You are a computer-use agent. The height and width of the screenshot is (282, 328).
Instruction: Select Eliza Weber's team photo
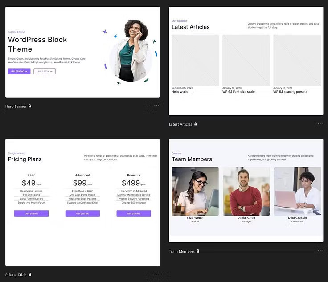[195, 191]
